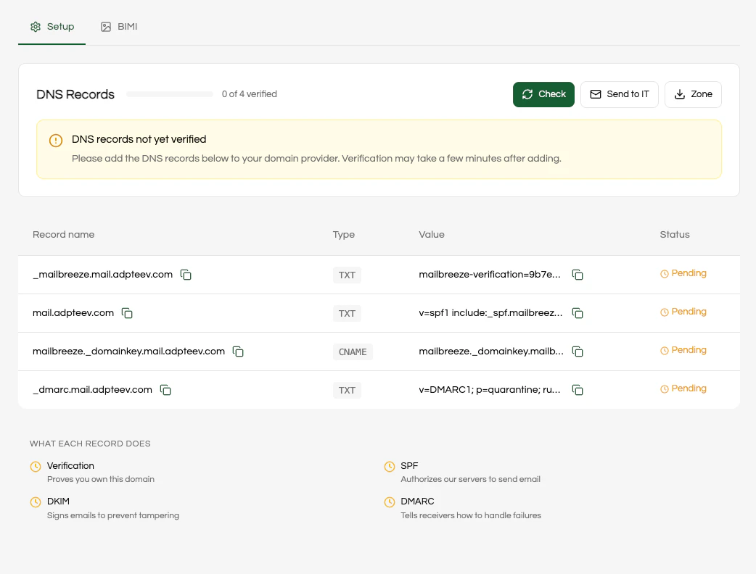Copy the mailbreeze._domainkey.mailb... CNAME value
756x574 pixels.
click(578, 352)
